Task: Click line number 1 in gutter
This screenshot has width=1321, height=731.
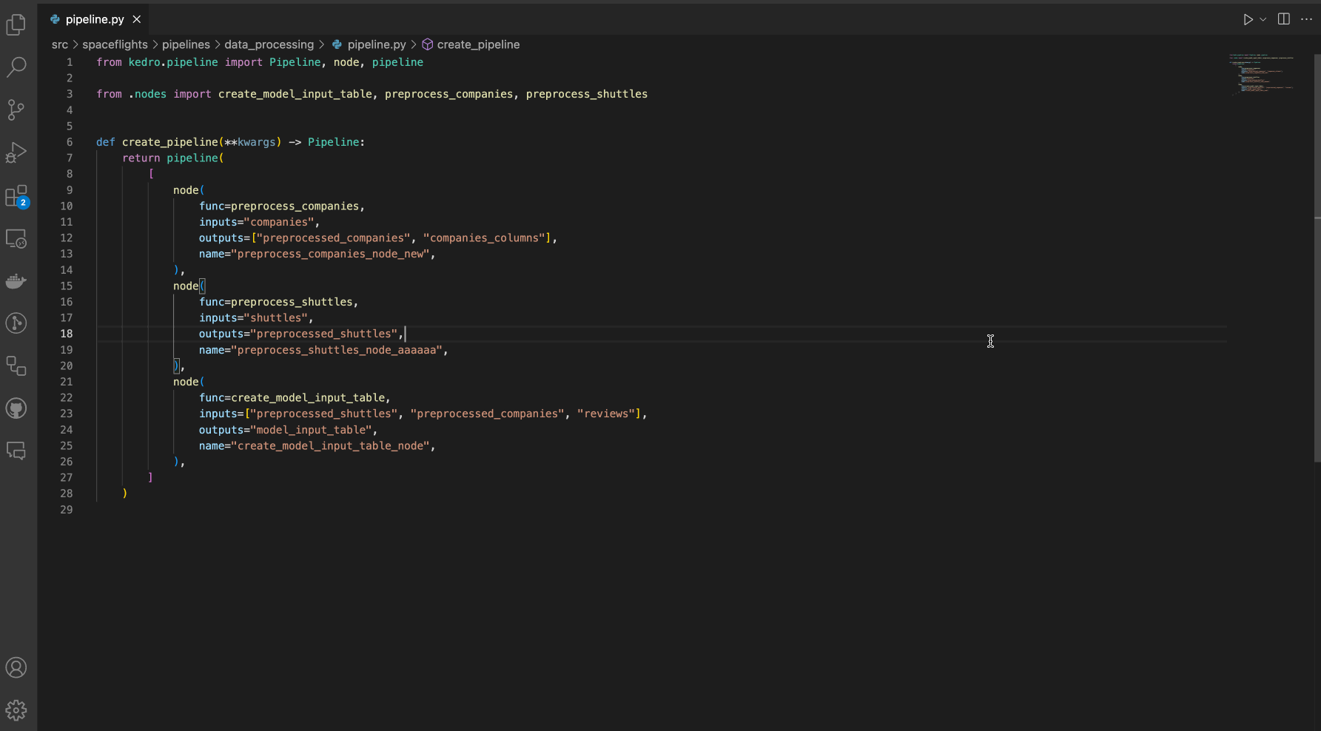Action: pyautogui.click(x=70, y=62)
